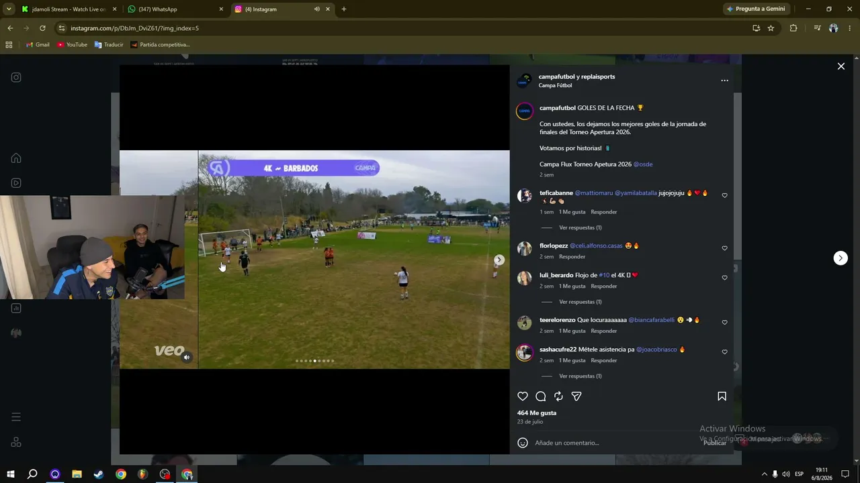Open a new browser tab
Screen dimensions: 860x483
[344, 9]
